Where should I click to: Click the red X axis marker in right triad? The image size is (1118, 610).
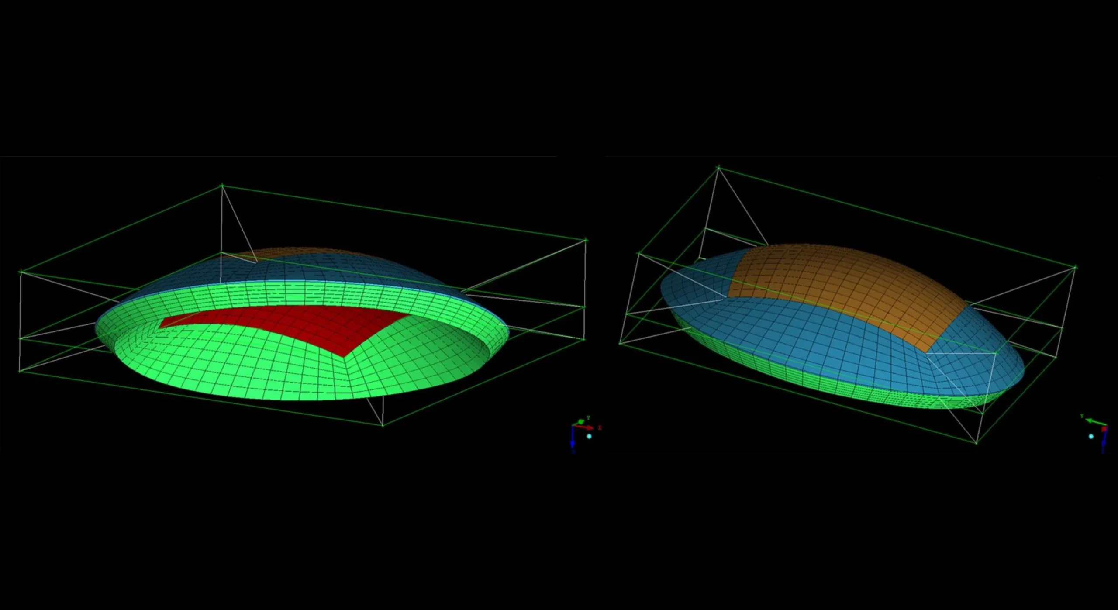point(1104,430)
